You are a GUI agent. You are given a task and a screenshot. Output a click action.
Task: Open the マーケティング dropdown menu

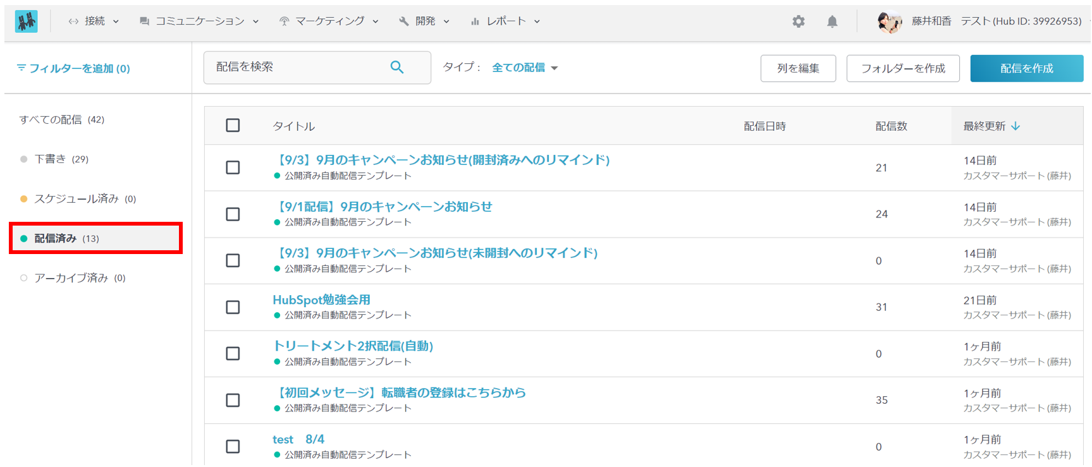tap(329, 21)
